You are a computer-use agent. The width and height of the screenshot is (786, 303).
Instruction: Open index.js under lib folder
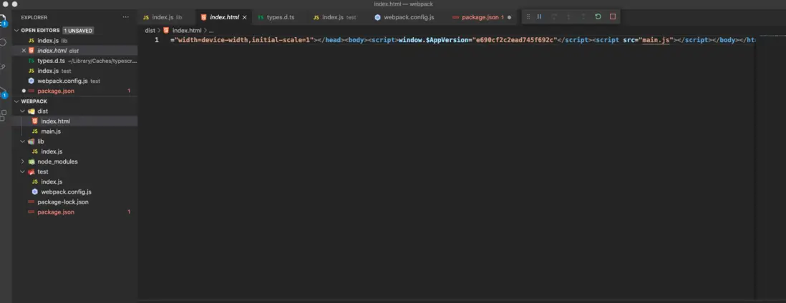coord(75,151)
